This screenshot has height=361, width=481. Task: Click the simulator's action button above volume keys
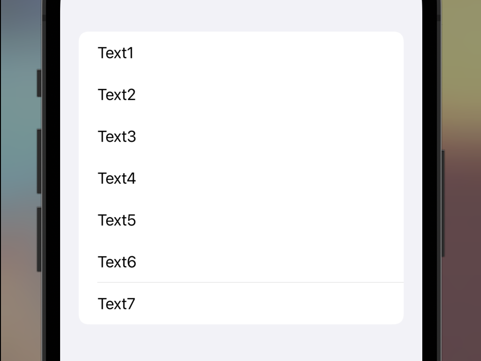[39, 84]
